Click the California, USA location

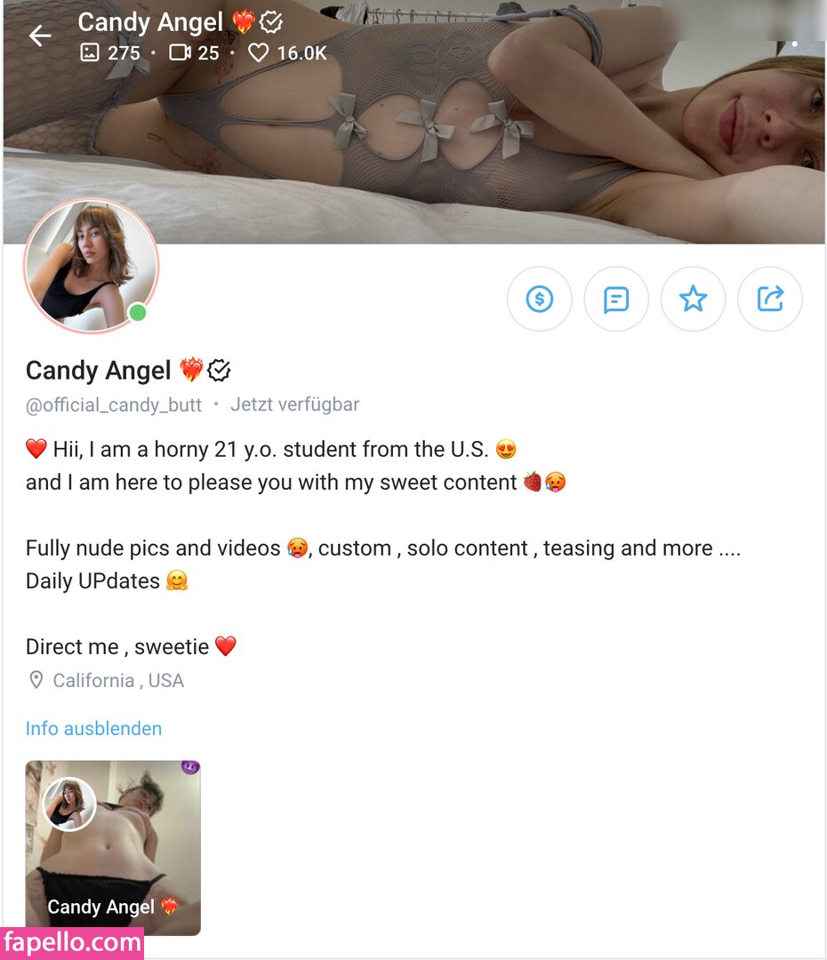pyautogui.click(x=118, y=680)
